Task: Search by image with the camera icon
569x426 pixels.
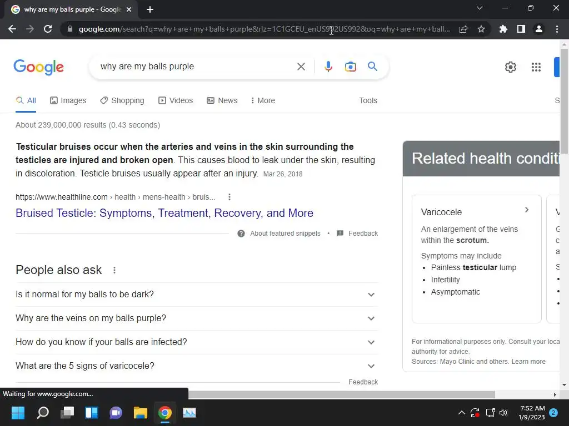Action: tap(351, 67)
